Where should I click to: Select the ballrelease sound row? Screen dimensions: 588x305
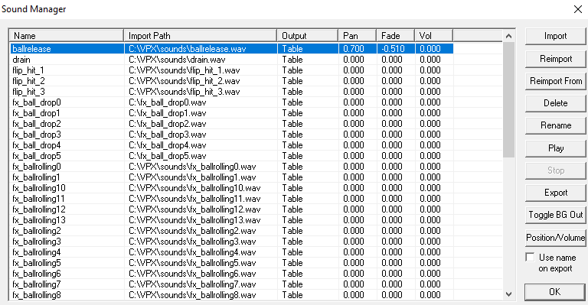click(232, 49)
